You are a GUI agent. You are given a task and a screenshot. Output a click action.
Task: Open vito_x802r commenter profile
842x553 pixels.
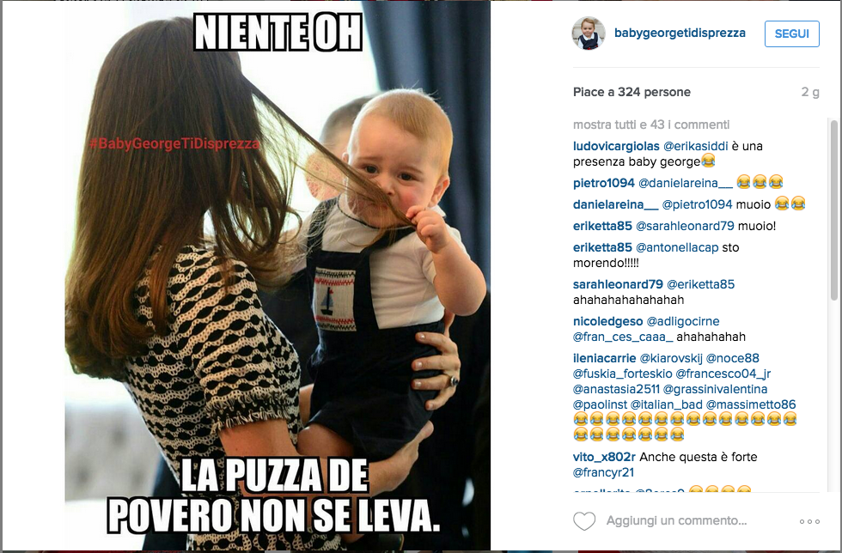604,458
